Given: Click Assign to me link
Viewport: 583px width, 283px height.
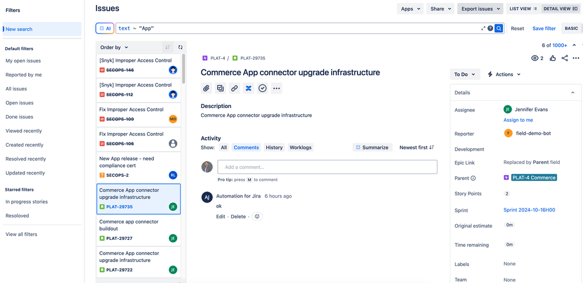Looking at the screenshot, I should 518,120.
